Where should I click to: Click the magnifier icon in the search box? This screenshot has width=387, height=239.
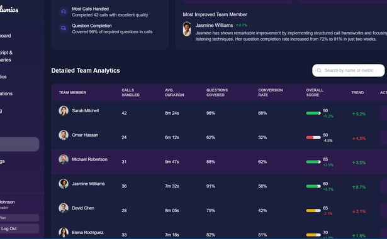[x=319, y=70]
